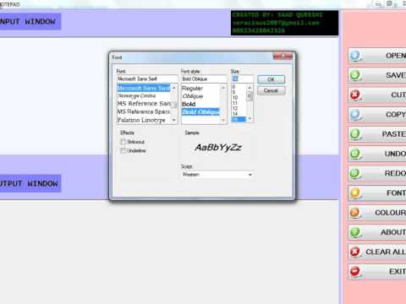406x304 pixels.
Task: Select Palatino Linotype font
Action: (141, 120)
